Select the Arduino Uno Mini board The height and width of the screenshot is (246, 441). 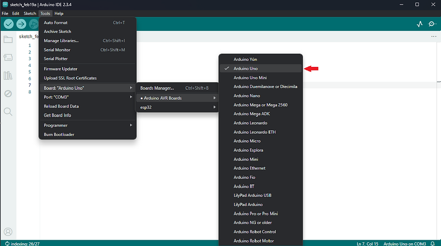pyautogui.click(x=261, y=78)
